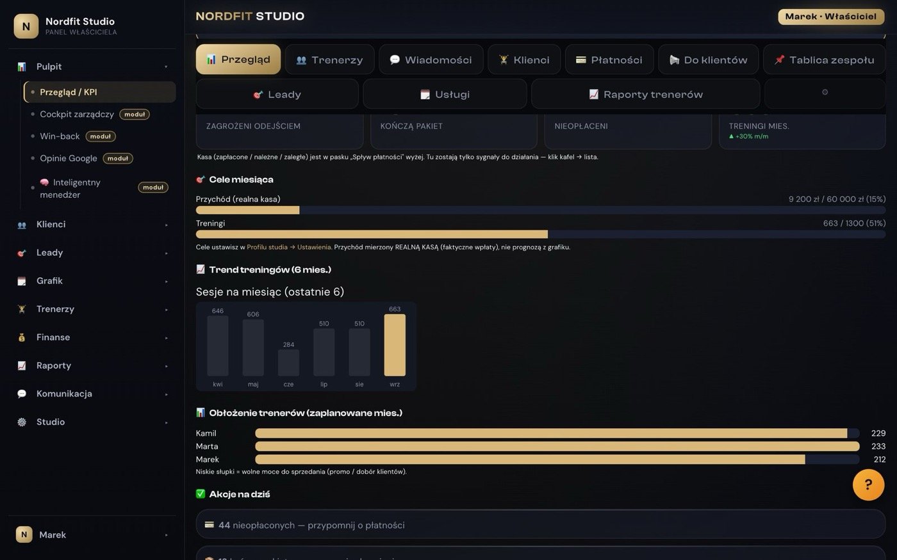Viewport: 897px width, 560px height.
Task: Click the Komunikacja speech bubble icon
Action: [22, 394]
